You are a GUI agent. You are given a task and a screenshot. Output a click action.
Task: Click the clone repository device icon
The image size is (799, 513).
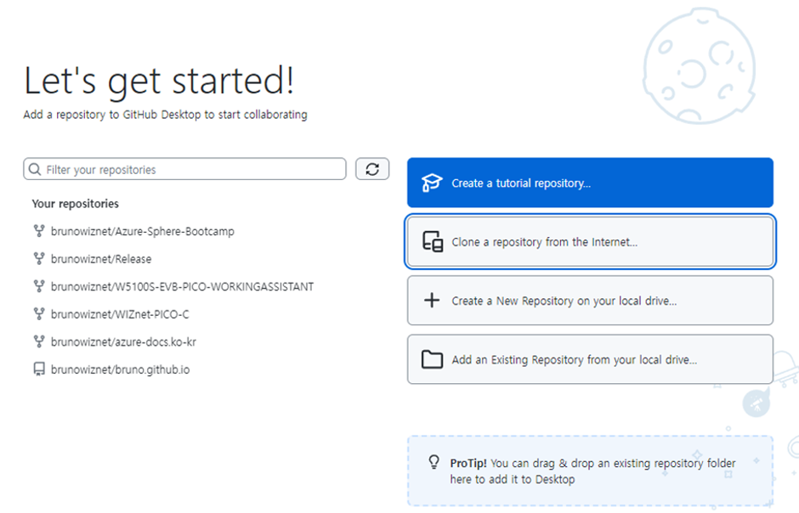click(433, 242)
